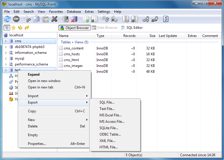
Task: Expand the cms database node
Action: (6, 41)
